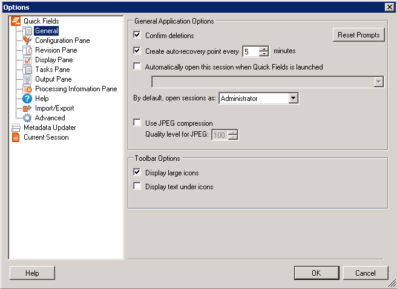Click the JPEG quality level field
397x289 pixels.
click(x=220, y=135)
